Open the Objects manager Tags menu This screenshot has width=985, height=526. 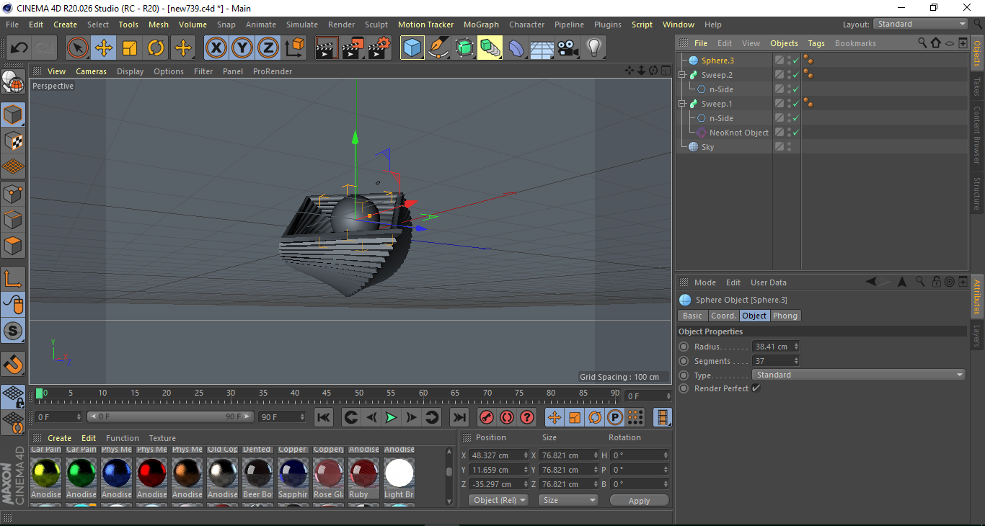click(816, 43)
